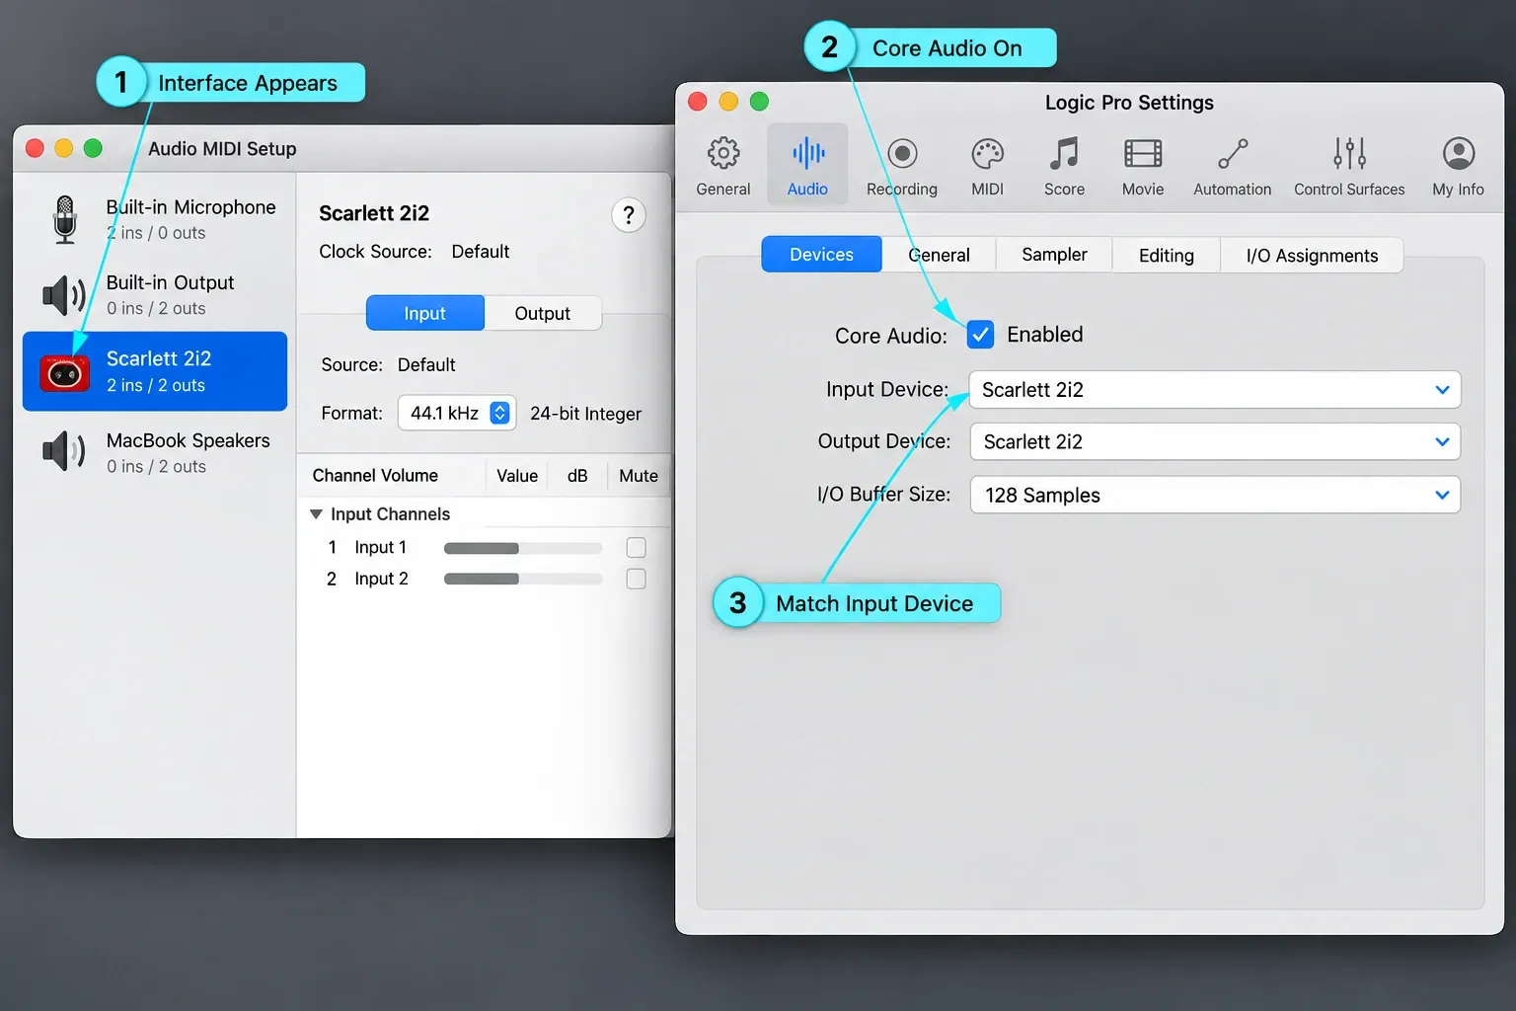The height and width of the screenshot is (1011, 1516).
Task: Open the Movie settings pane
Action: [x=1143, y=165]
